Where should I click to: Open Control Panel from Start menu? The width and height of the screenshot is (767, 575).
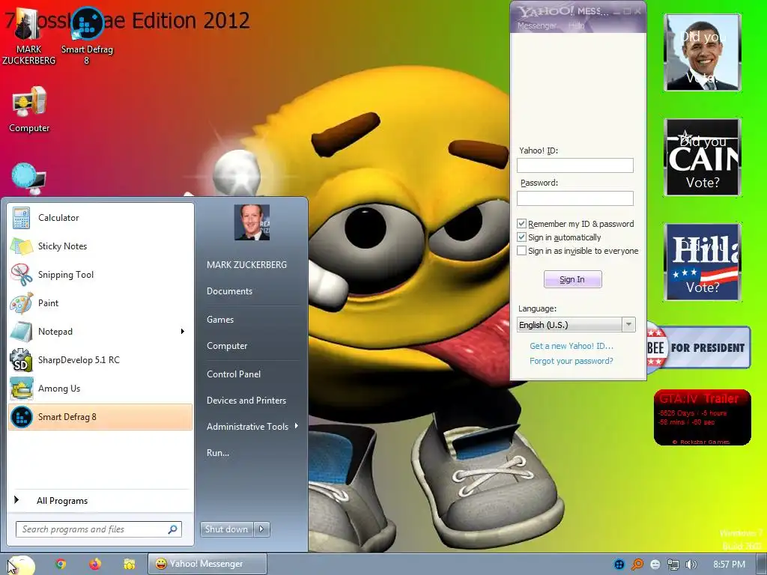click(x=234, y=374)
